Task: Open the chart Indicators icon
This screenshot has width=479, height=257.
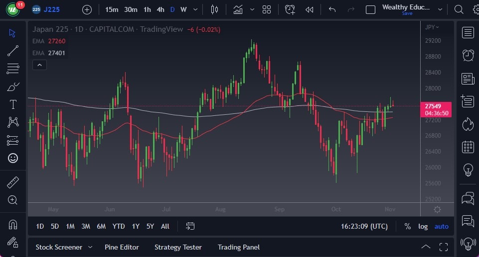Action: coord(238,9)
